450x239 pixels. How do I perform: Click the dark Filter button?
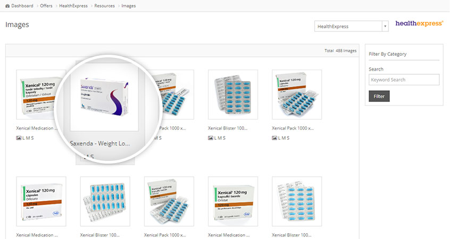pyautogui.click(x=379, y=96)
